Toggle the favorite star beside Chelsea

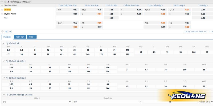[2, 10]
